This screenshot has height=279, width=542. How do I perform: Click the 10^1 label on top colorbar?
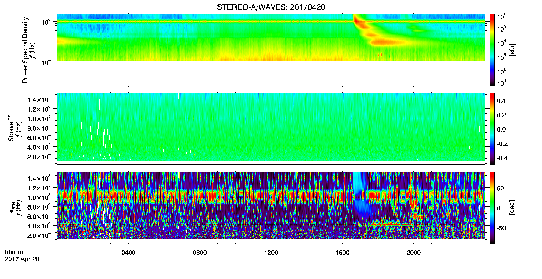502,83
